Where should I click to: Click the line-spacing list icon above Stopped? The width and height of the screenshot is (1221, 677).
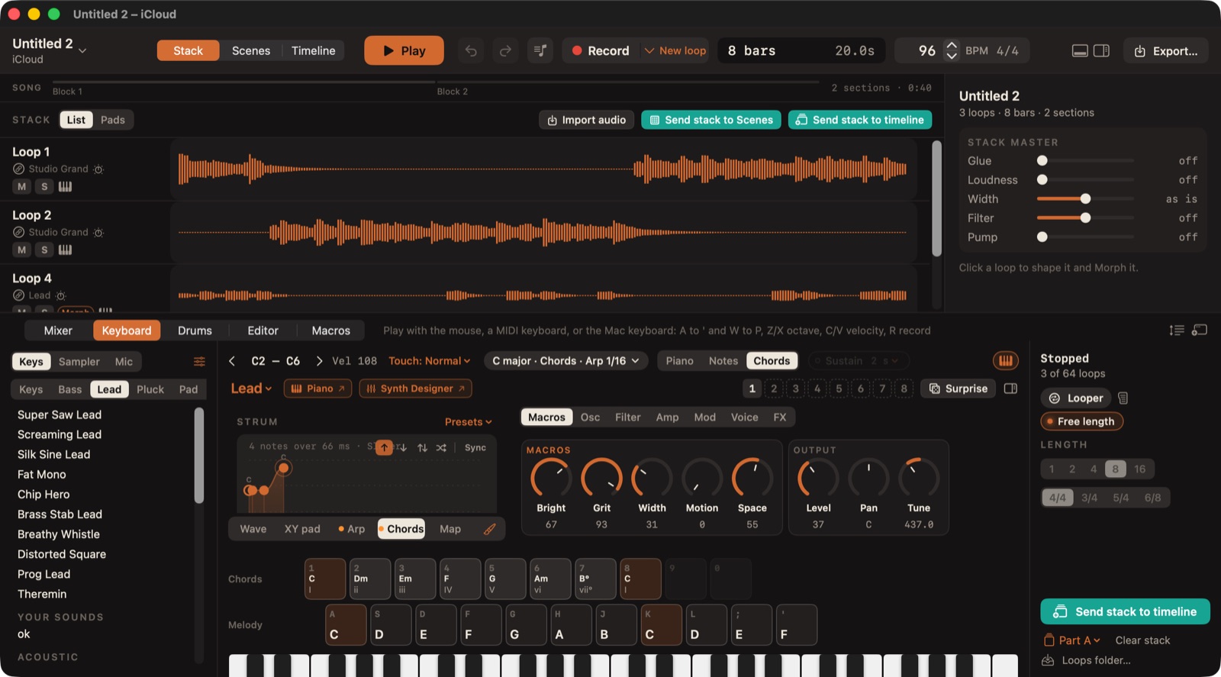click(x=1177, y=330)
